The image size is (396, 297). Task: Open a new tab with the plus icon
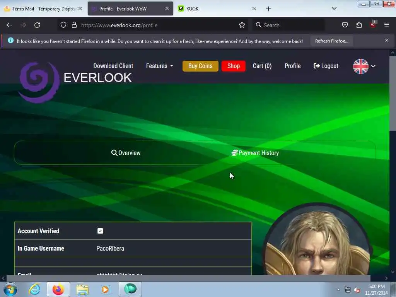pyautogui.click(x=268, y=9)
